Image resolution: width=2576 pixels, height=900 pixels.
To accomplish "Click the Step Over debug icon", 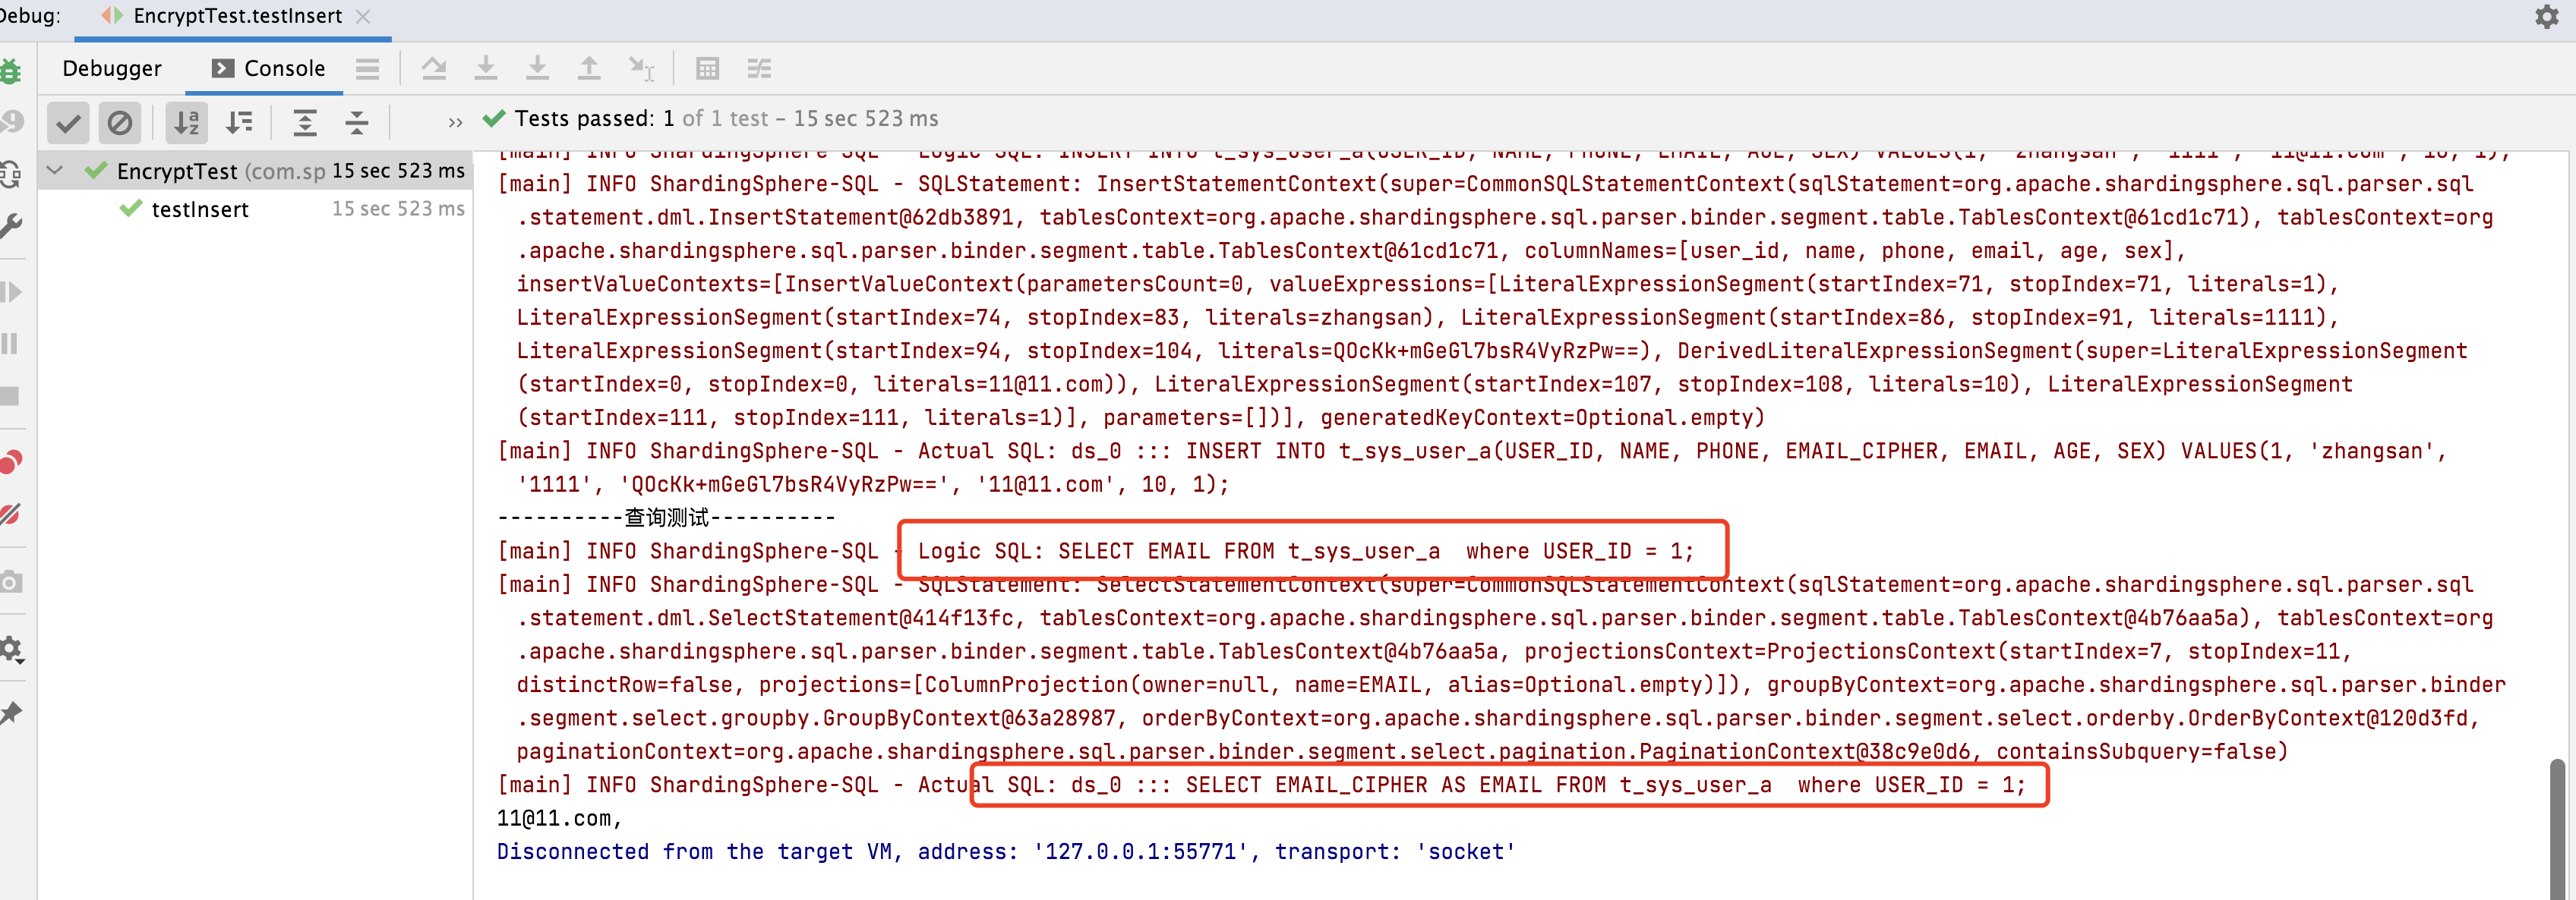I will pos(433,68).
